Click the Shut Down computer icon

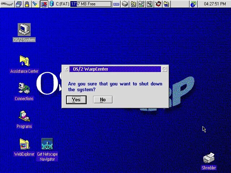44,4
